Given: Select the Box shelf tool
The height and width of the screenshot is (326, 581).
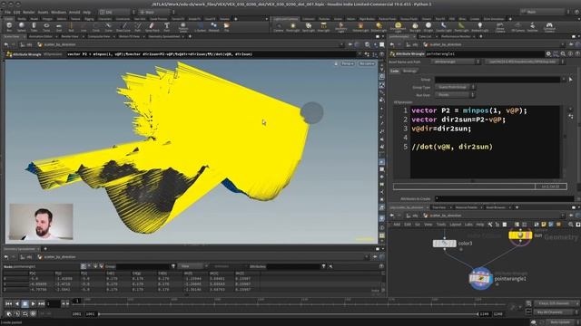Looking at the screenshot, I should pyautogui.click(x=9, y=26).
